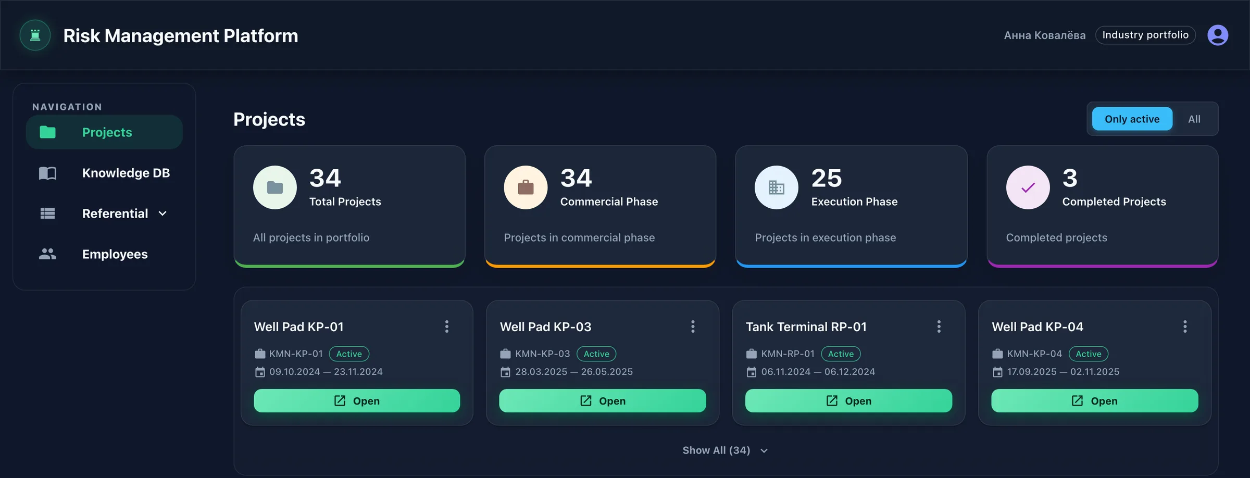The image size is (1250, 478).
Task: Expand the Referential submenu chevron
Action: click(x=162, y=213)
